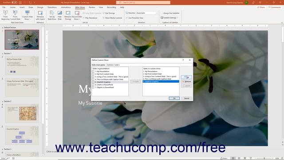Collapse the ribbon

coord(282,23)
